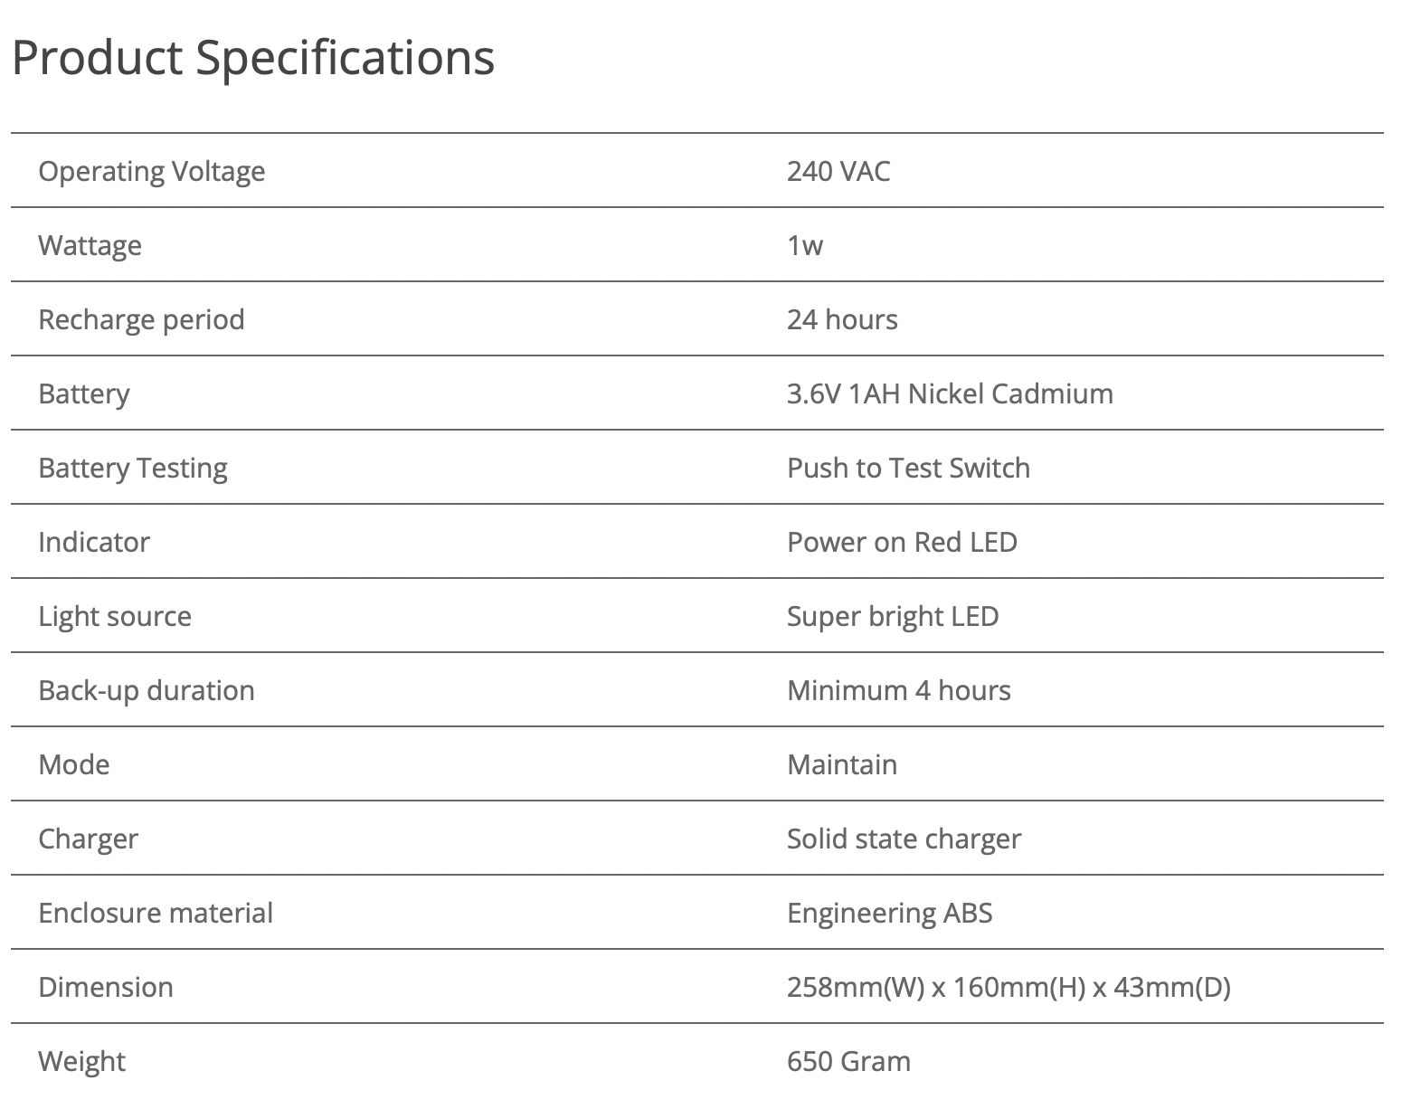The width and height of the screenshot is (1411, 1109).
Task: Click the 3.6V 1AH Nickel Cadmium text
Action: pyautogui.click(x=950, y=393)
